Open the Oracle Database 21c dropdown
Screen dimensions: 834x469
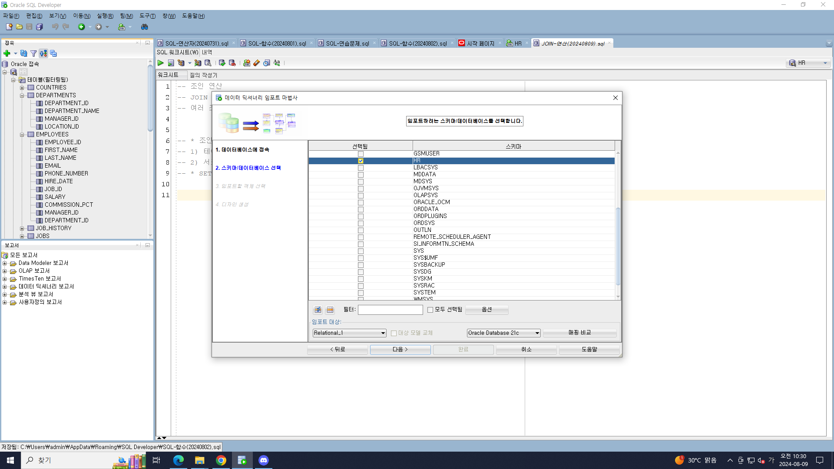(503, 333)
